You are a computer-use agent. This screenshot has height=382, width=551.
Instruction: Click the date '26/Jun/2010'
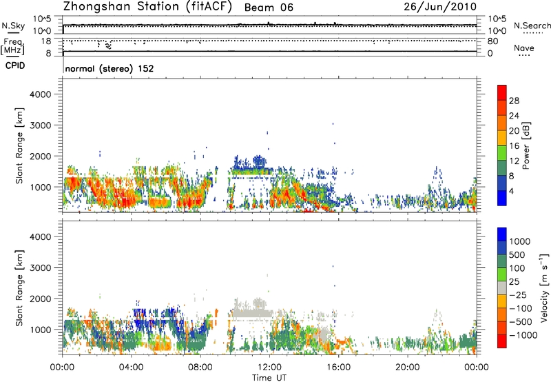coord(440,7)
